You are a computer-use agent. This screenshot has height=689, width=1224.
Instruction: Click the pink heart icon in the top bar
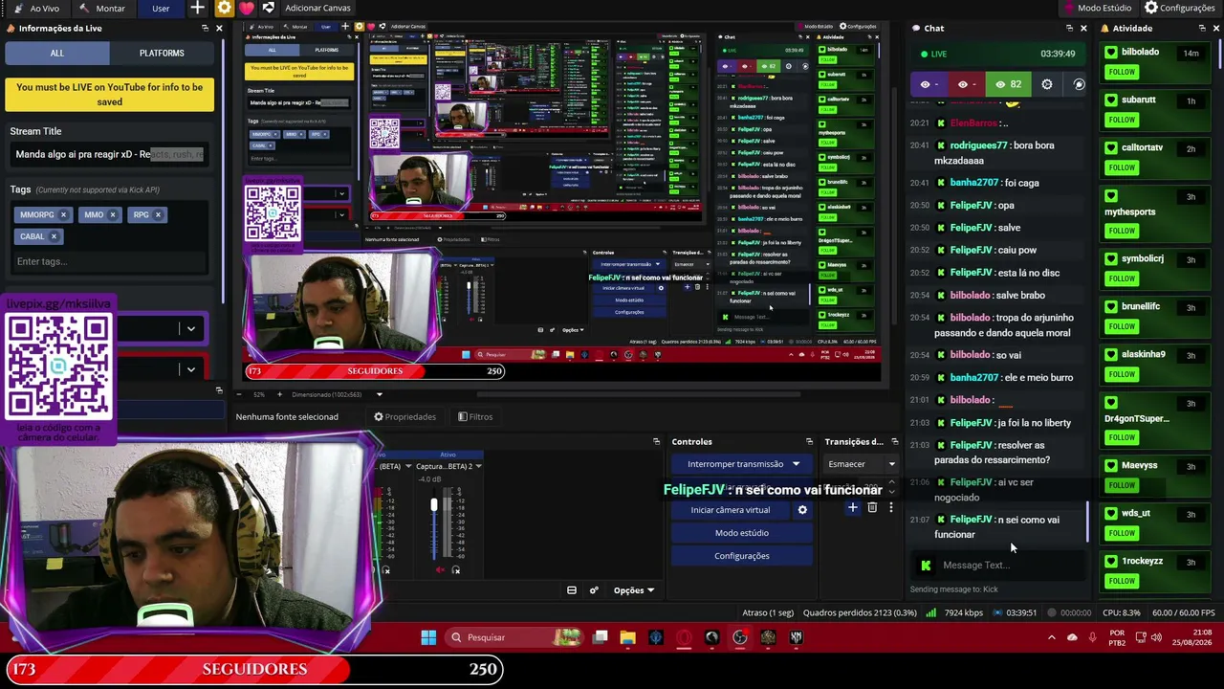(247, 8)
